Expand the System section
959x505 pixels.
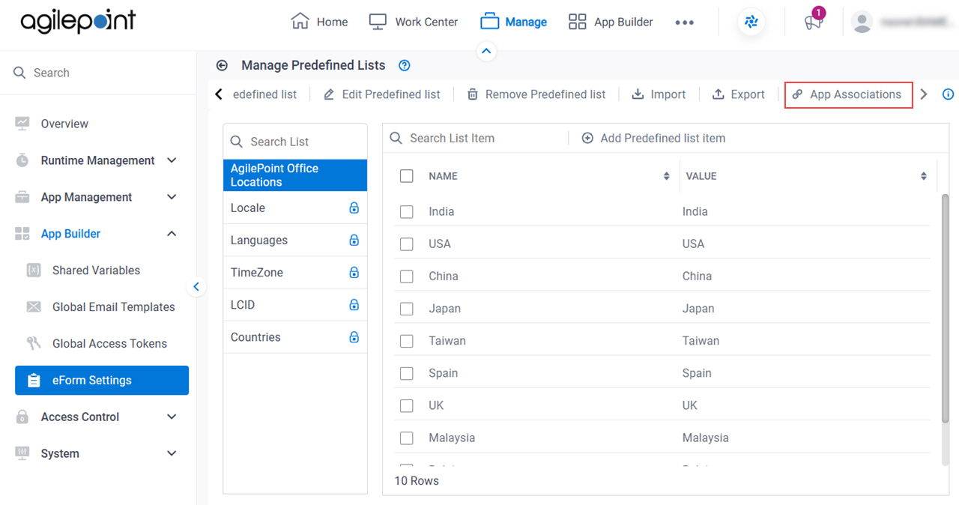point(172,453)
